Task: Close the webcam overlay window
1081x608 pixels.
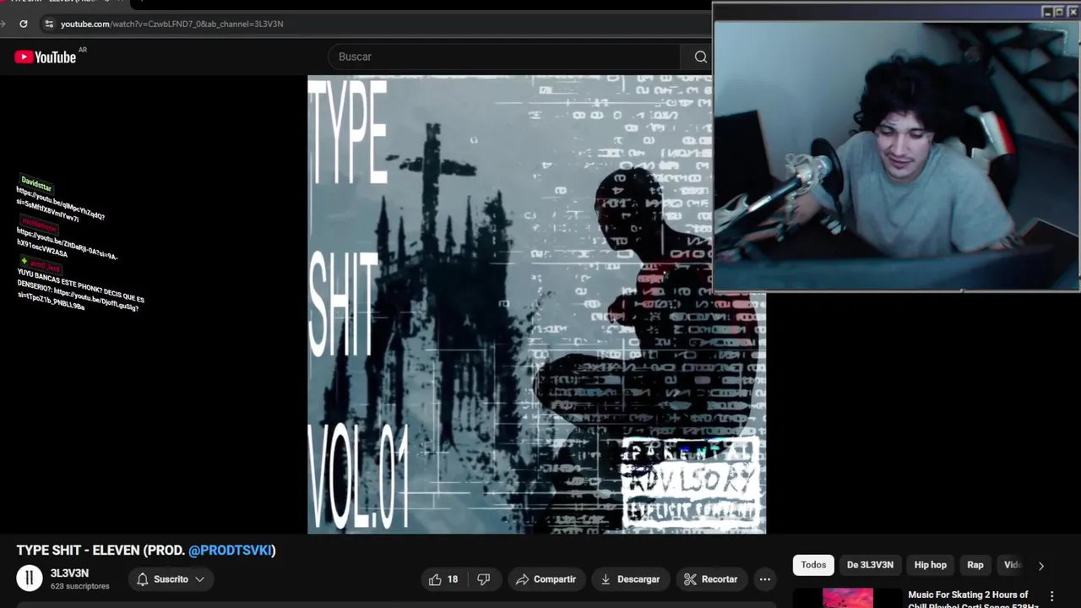Action: [x=1073, y=12]
